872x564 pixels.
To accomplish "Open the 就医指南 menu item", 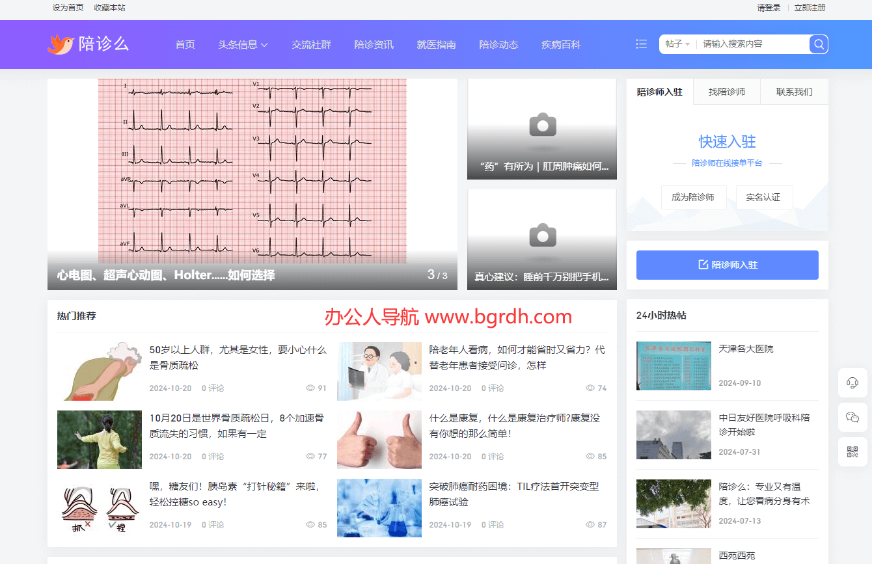I will (x=436, y=44).
